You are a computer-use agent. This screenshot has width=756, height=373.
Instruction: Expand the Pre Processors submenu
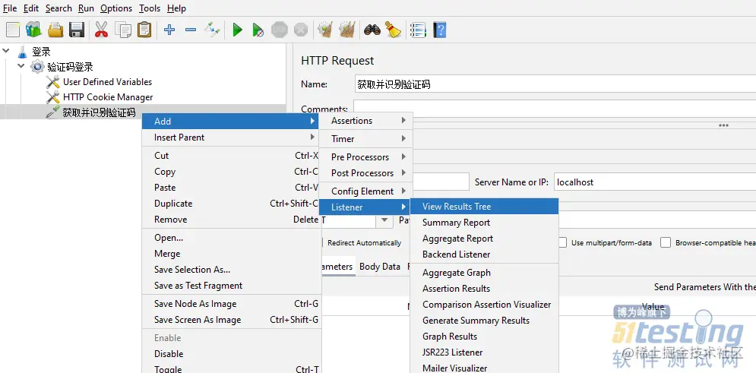click(366, 157)
